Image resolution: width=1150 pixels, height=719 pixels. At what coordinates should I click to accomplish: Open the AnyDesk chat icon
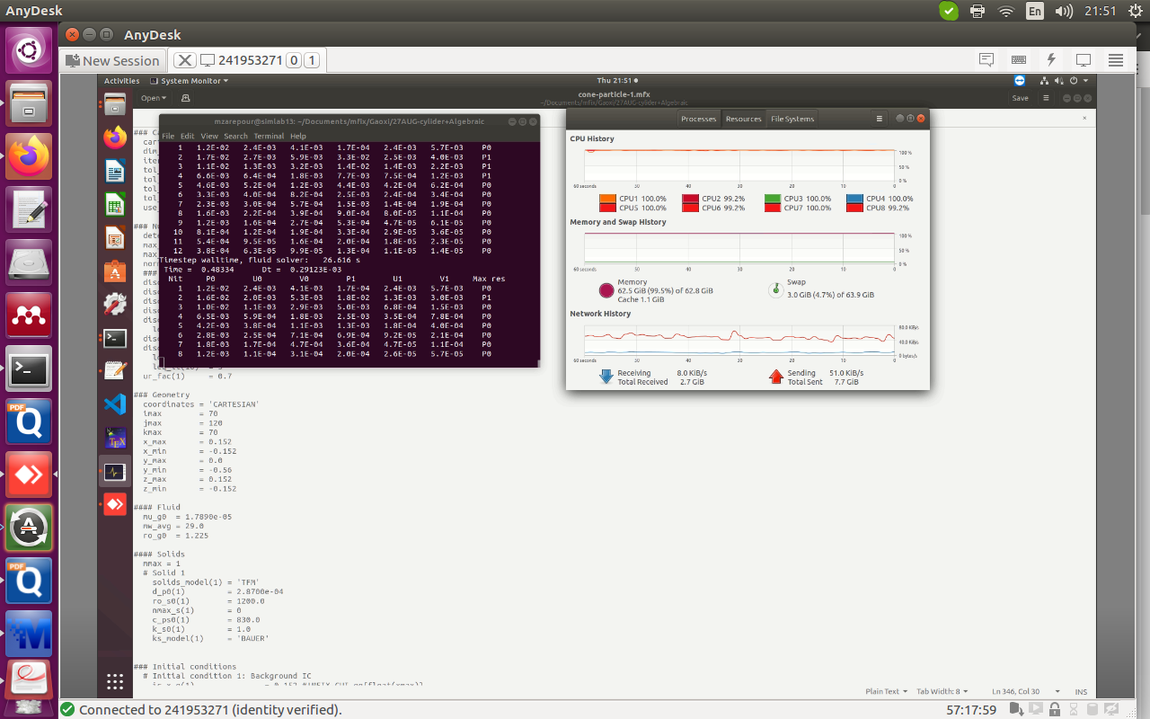click(x=986, y=60)
